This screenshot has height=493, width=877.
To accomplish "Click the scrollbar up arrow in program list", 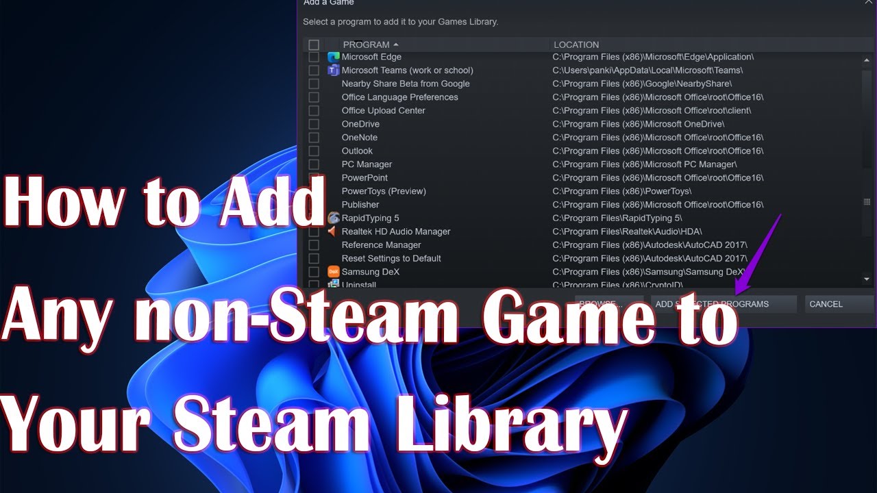I will click(867, 60).
